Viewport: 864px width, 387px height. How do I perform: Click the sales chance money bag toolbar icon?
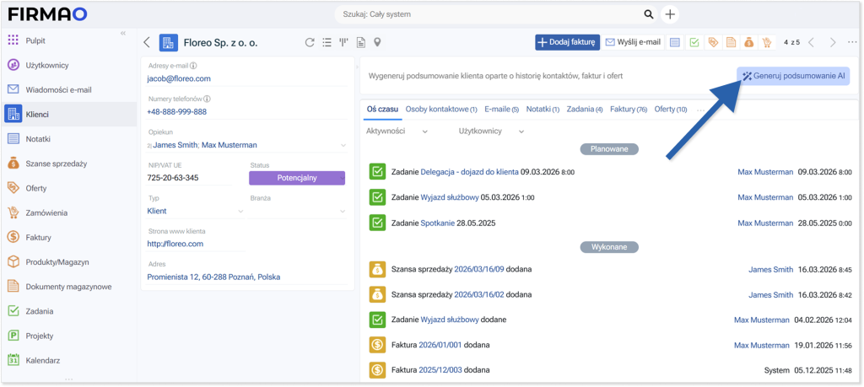pos(749,42)
